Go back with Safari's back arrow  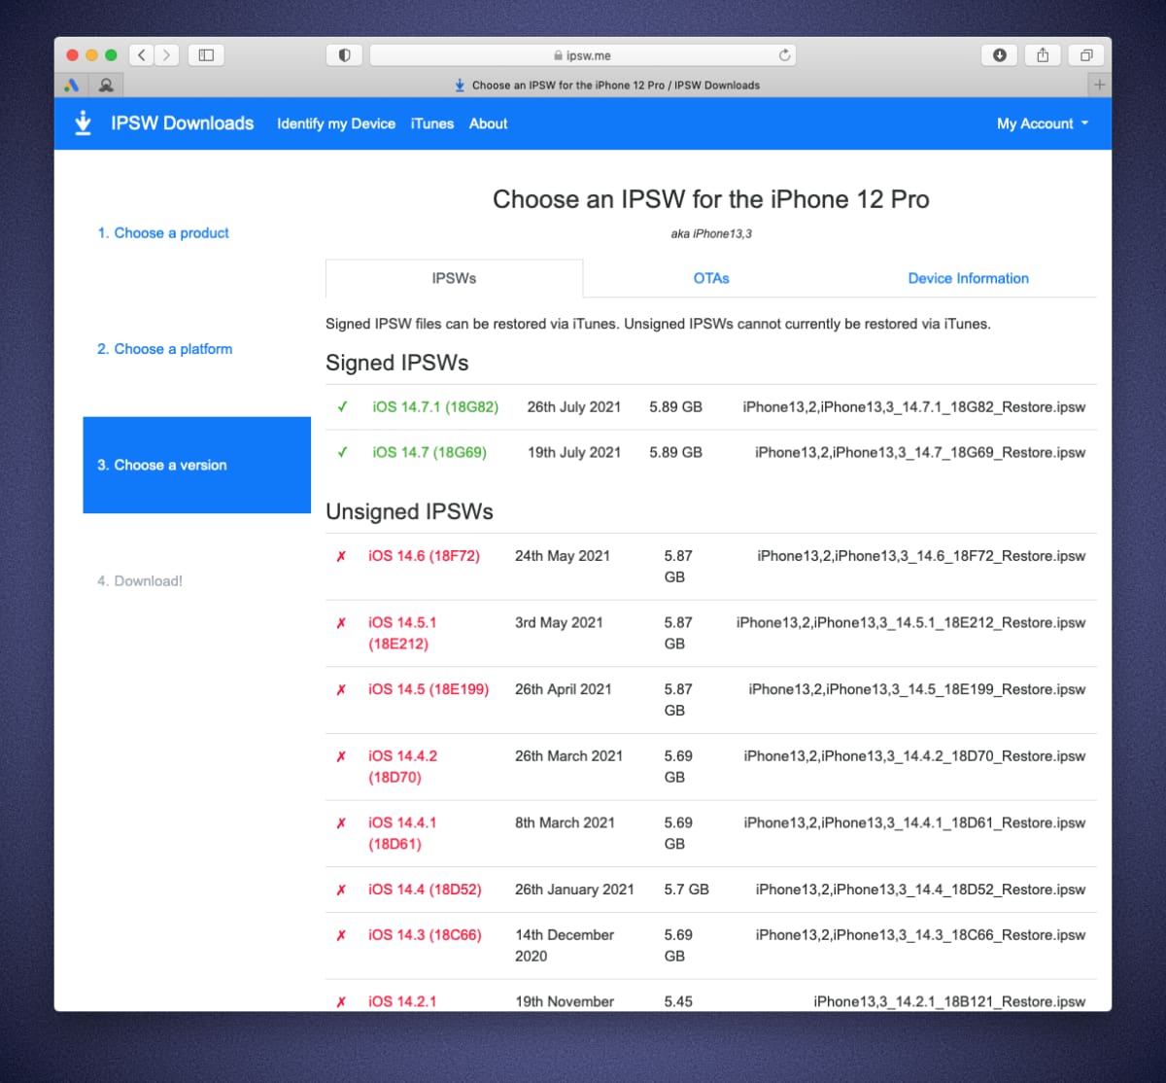(142, 55)
